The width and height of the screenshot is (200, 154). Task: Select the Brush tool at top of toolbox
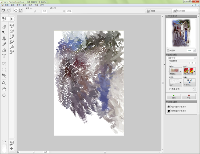[4, 19]
